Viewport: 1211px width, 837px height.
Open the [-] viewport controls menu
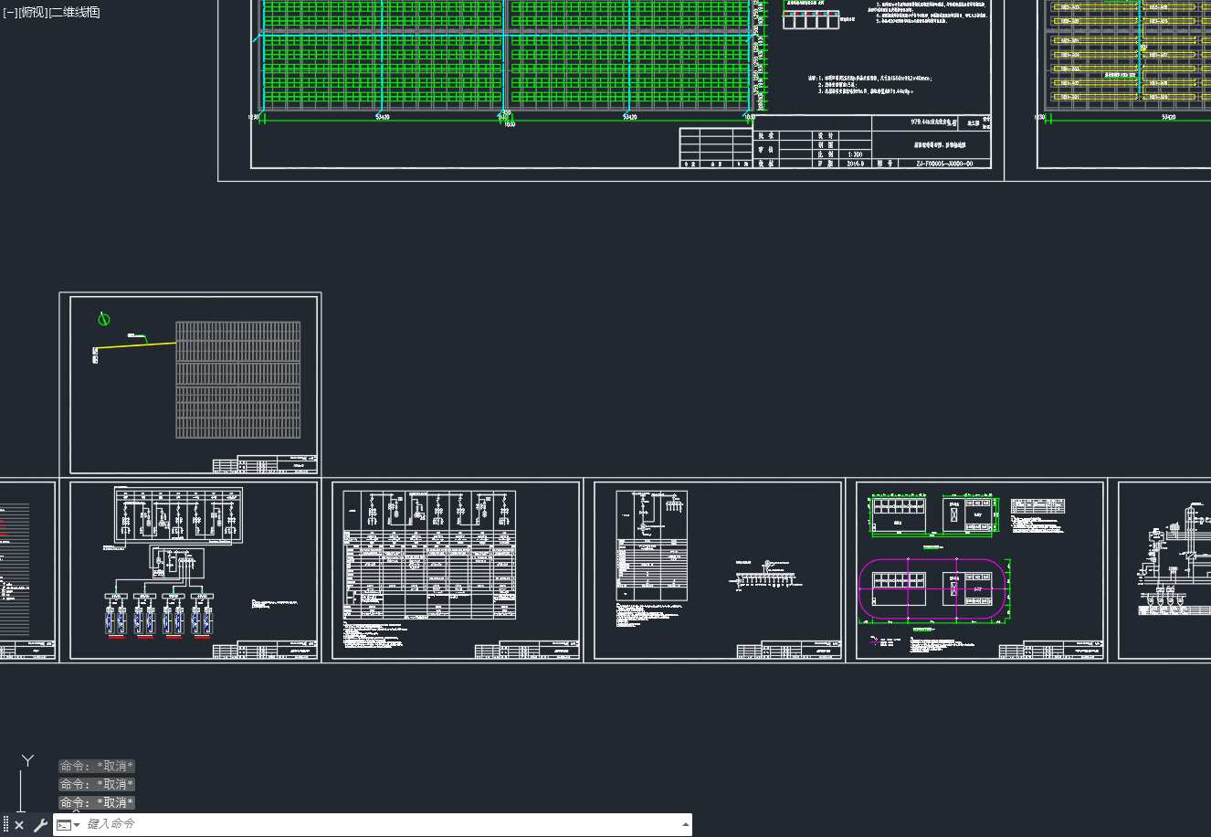pyautogui.click(x=10, y=12)
